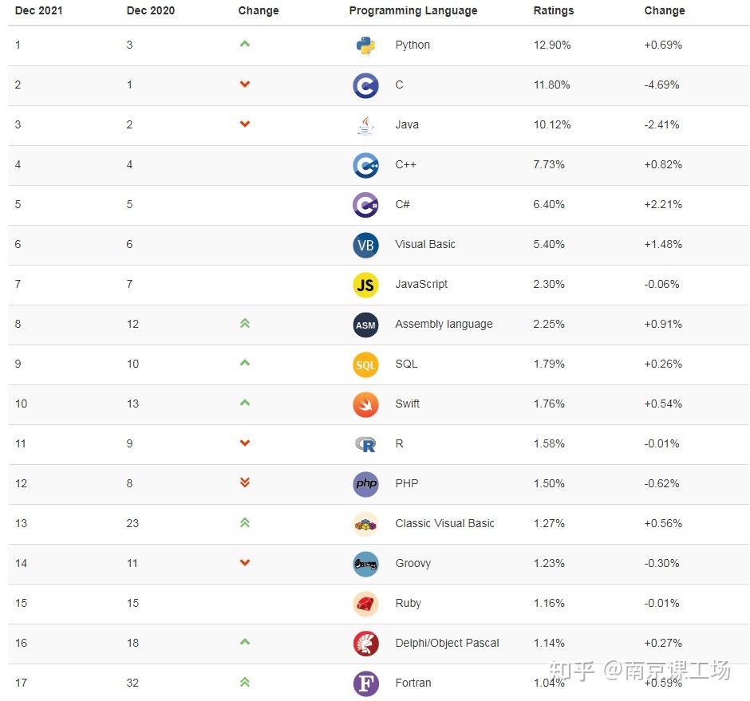Click the PHP logo icon
750x701 pixels.
[x=366, y=484]
